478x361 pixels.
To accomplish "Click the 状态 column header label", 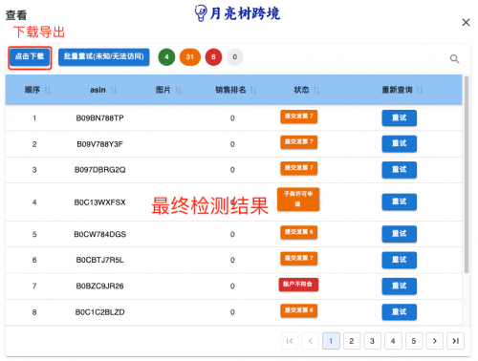I will click(x=301, y=90).
